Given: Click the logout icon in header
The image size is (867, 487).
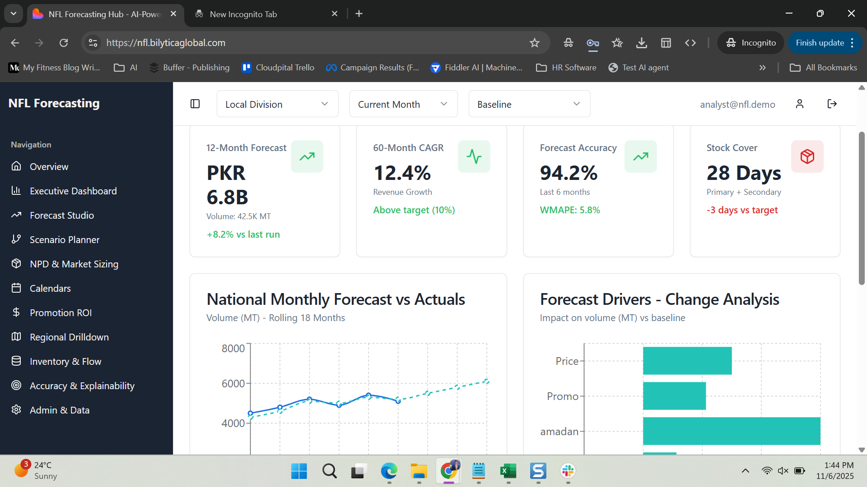Looking at the screenshot, I should 832,104.
